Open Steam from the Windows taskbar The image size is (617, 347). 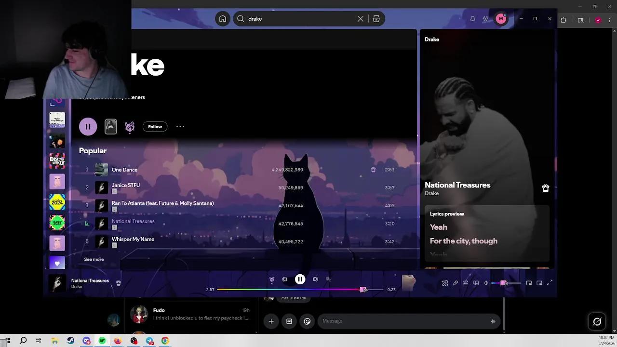point(71,341)
